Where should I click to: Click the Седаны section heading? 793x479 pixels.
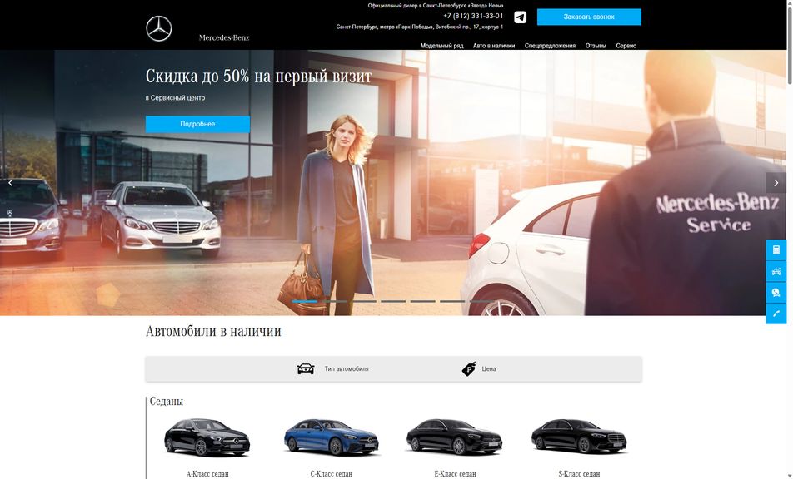pos(167,402)
